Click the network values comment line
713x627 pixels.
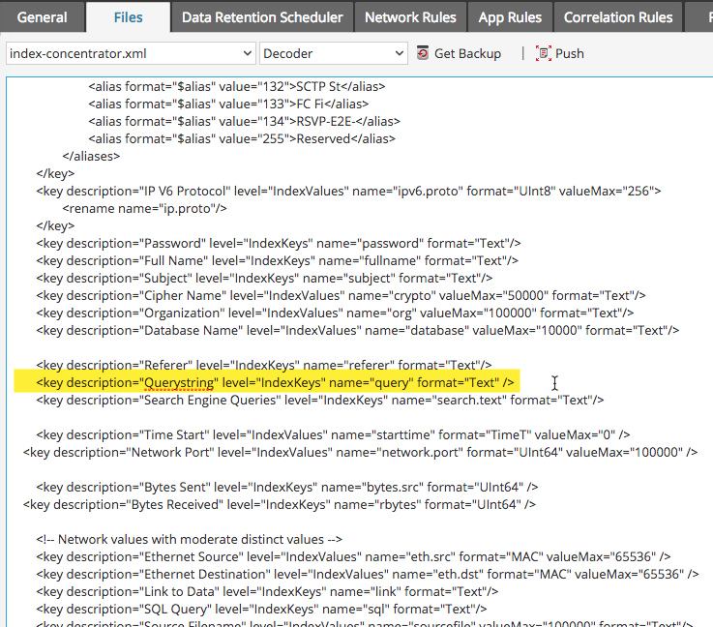point(190,539)
